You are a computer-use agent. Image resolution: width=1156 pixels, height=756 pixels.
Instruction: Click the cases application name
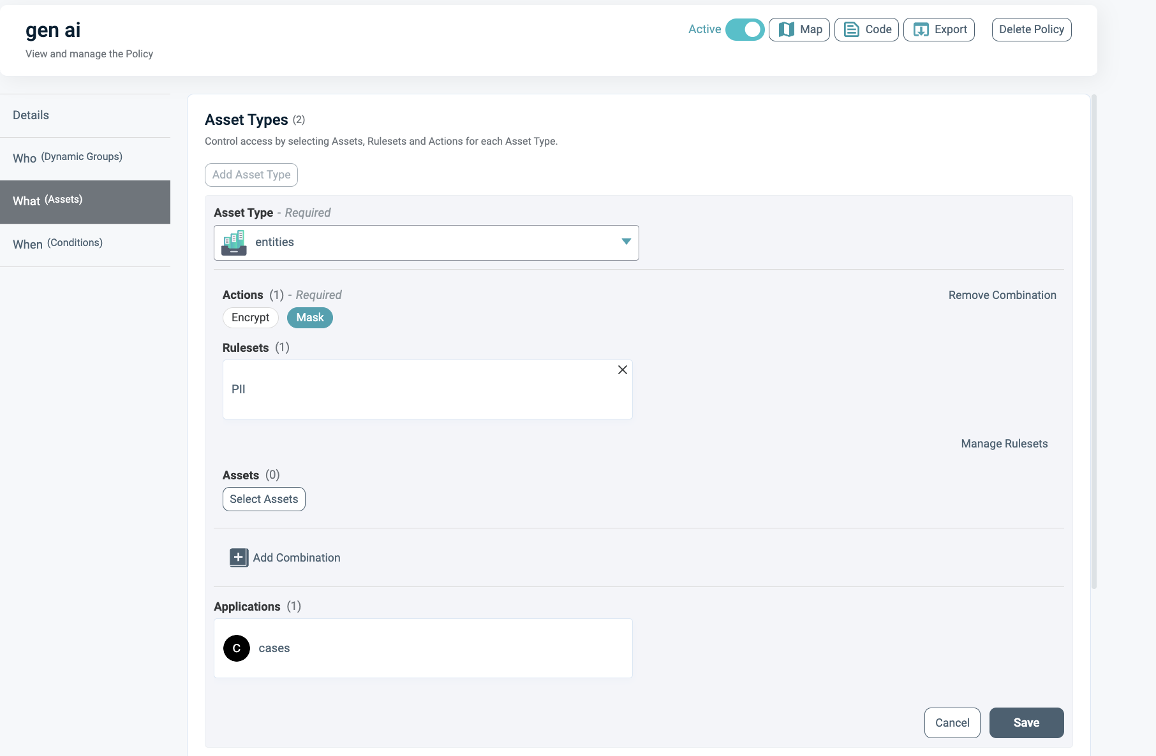[274, 648]
